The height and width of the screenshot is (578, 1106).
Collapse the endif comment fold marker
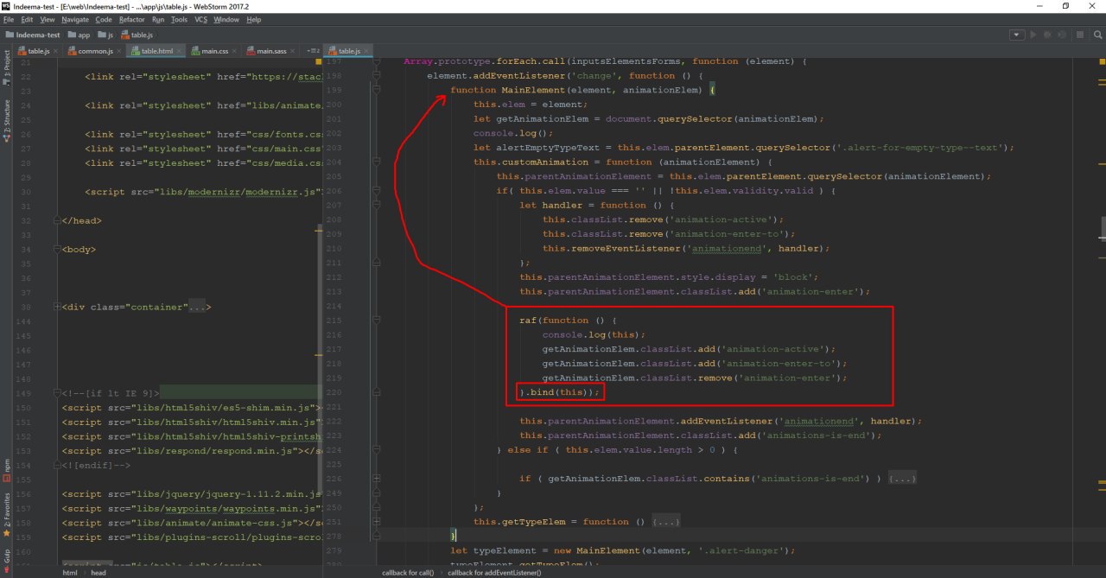point(57,465)
